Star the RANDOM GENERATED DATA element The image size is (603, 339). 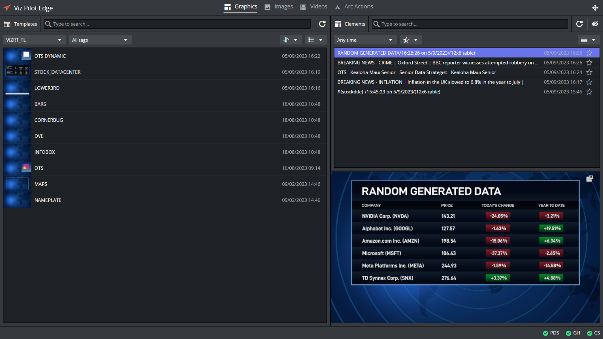(589, 53)
